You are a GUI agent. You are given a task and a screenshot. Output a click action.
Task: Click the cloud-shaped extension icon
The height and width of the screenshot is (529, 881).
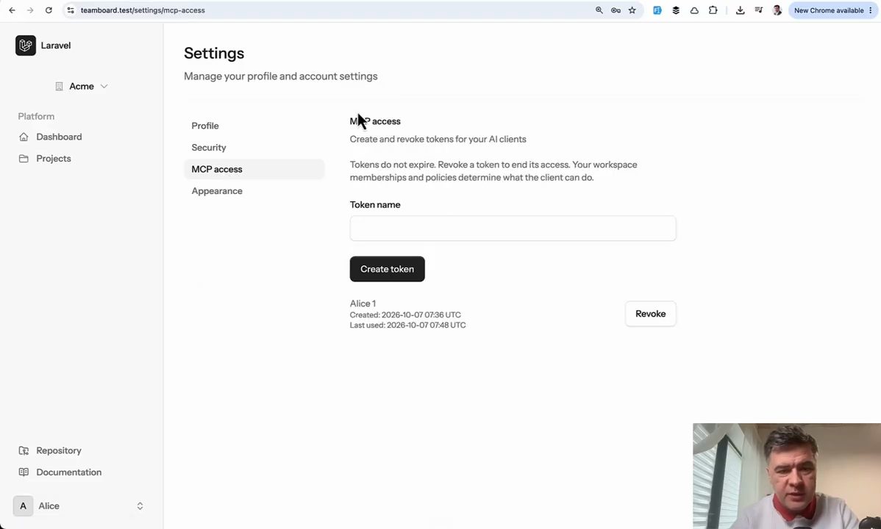coord(694,10)
